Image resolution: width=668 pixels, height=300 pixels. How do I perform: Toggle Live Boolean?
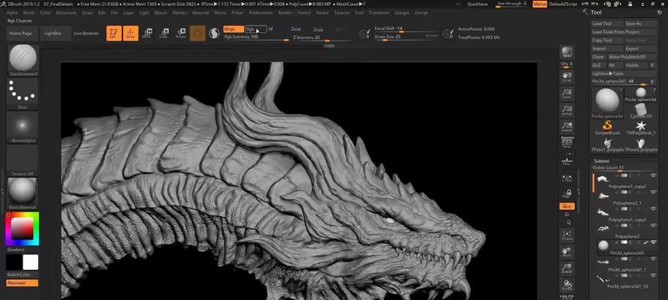(x=86, y=33)
